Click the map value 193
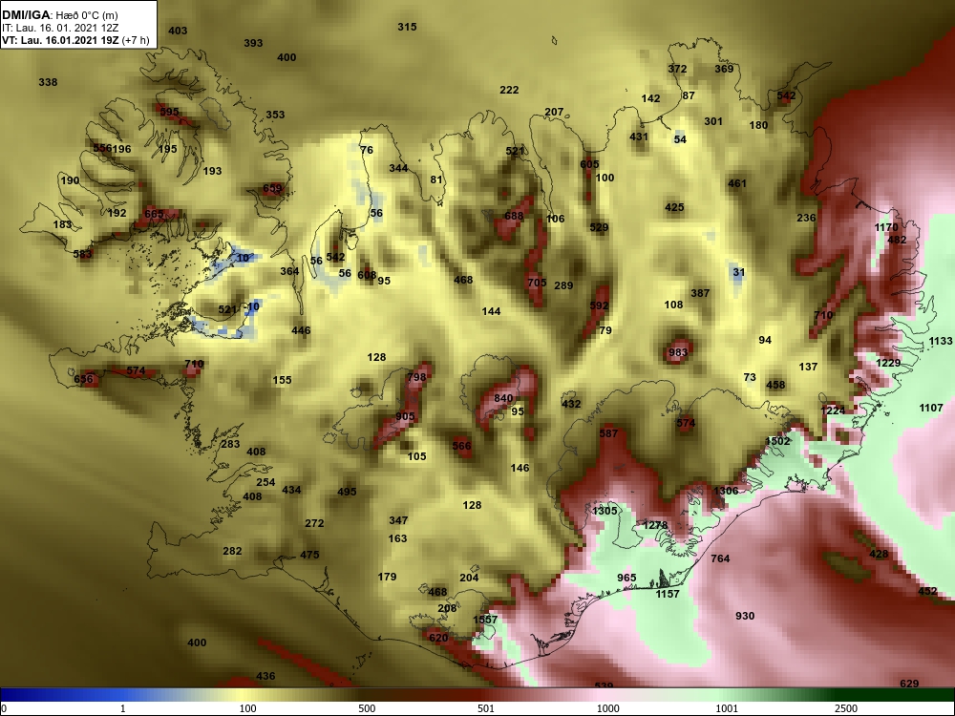955x716 pixels. coord(212,171)
